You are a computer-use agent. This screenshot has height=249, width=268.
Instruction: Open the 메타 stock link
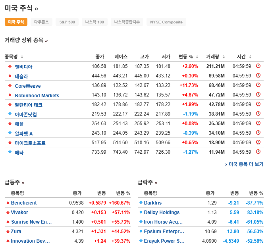tap(19, 152)
